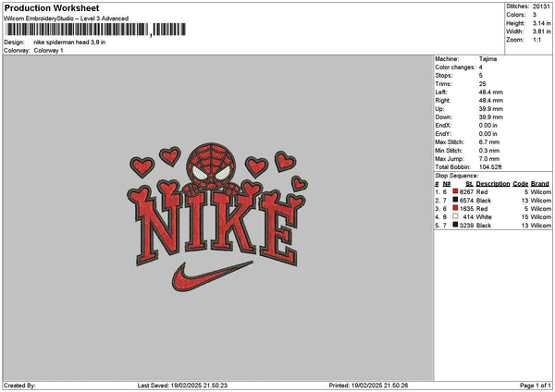Select the design name "nike spiderman head 3,8 in"
The height and width of the screenshot is (392, 555).
coord(69,43)
